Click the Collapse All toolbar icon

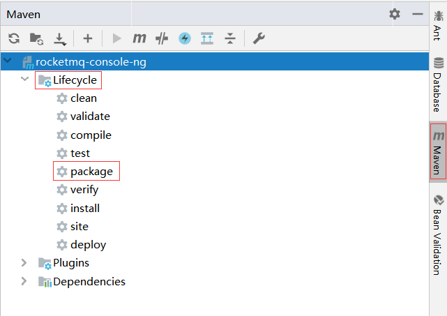click(x=229, y=38)
